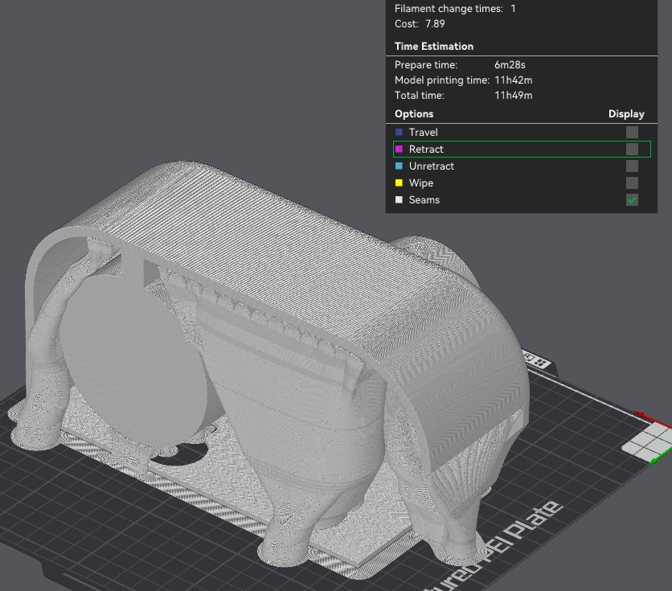The height and width of the screenshot is (591, 672).
Task: Click the Options section heading
Action: tap(414, 114)
